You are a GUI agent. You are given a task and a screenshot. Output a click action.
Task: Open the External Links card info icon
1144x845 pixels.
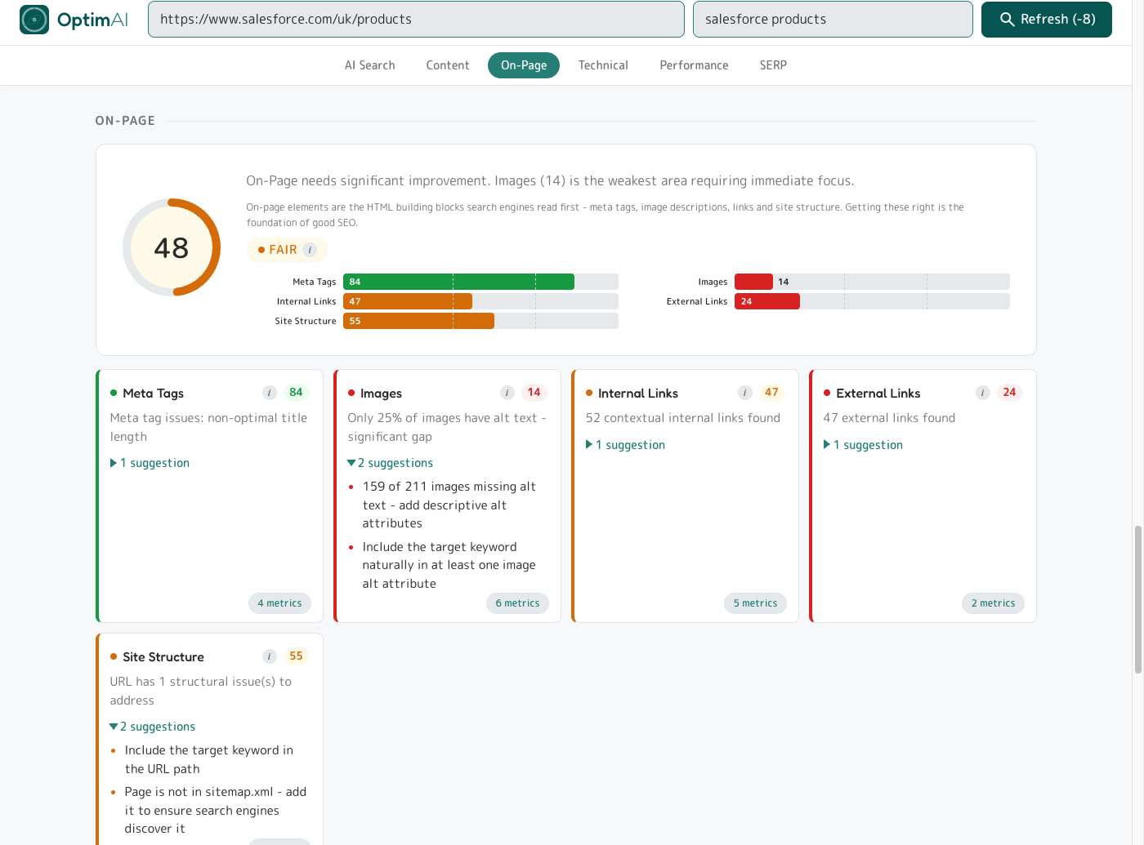983,393
